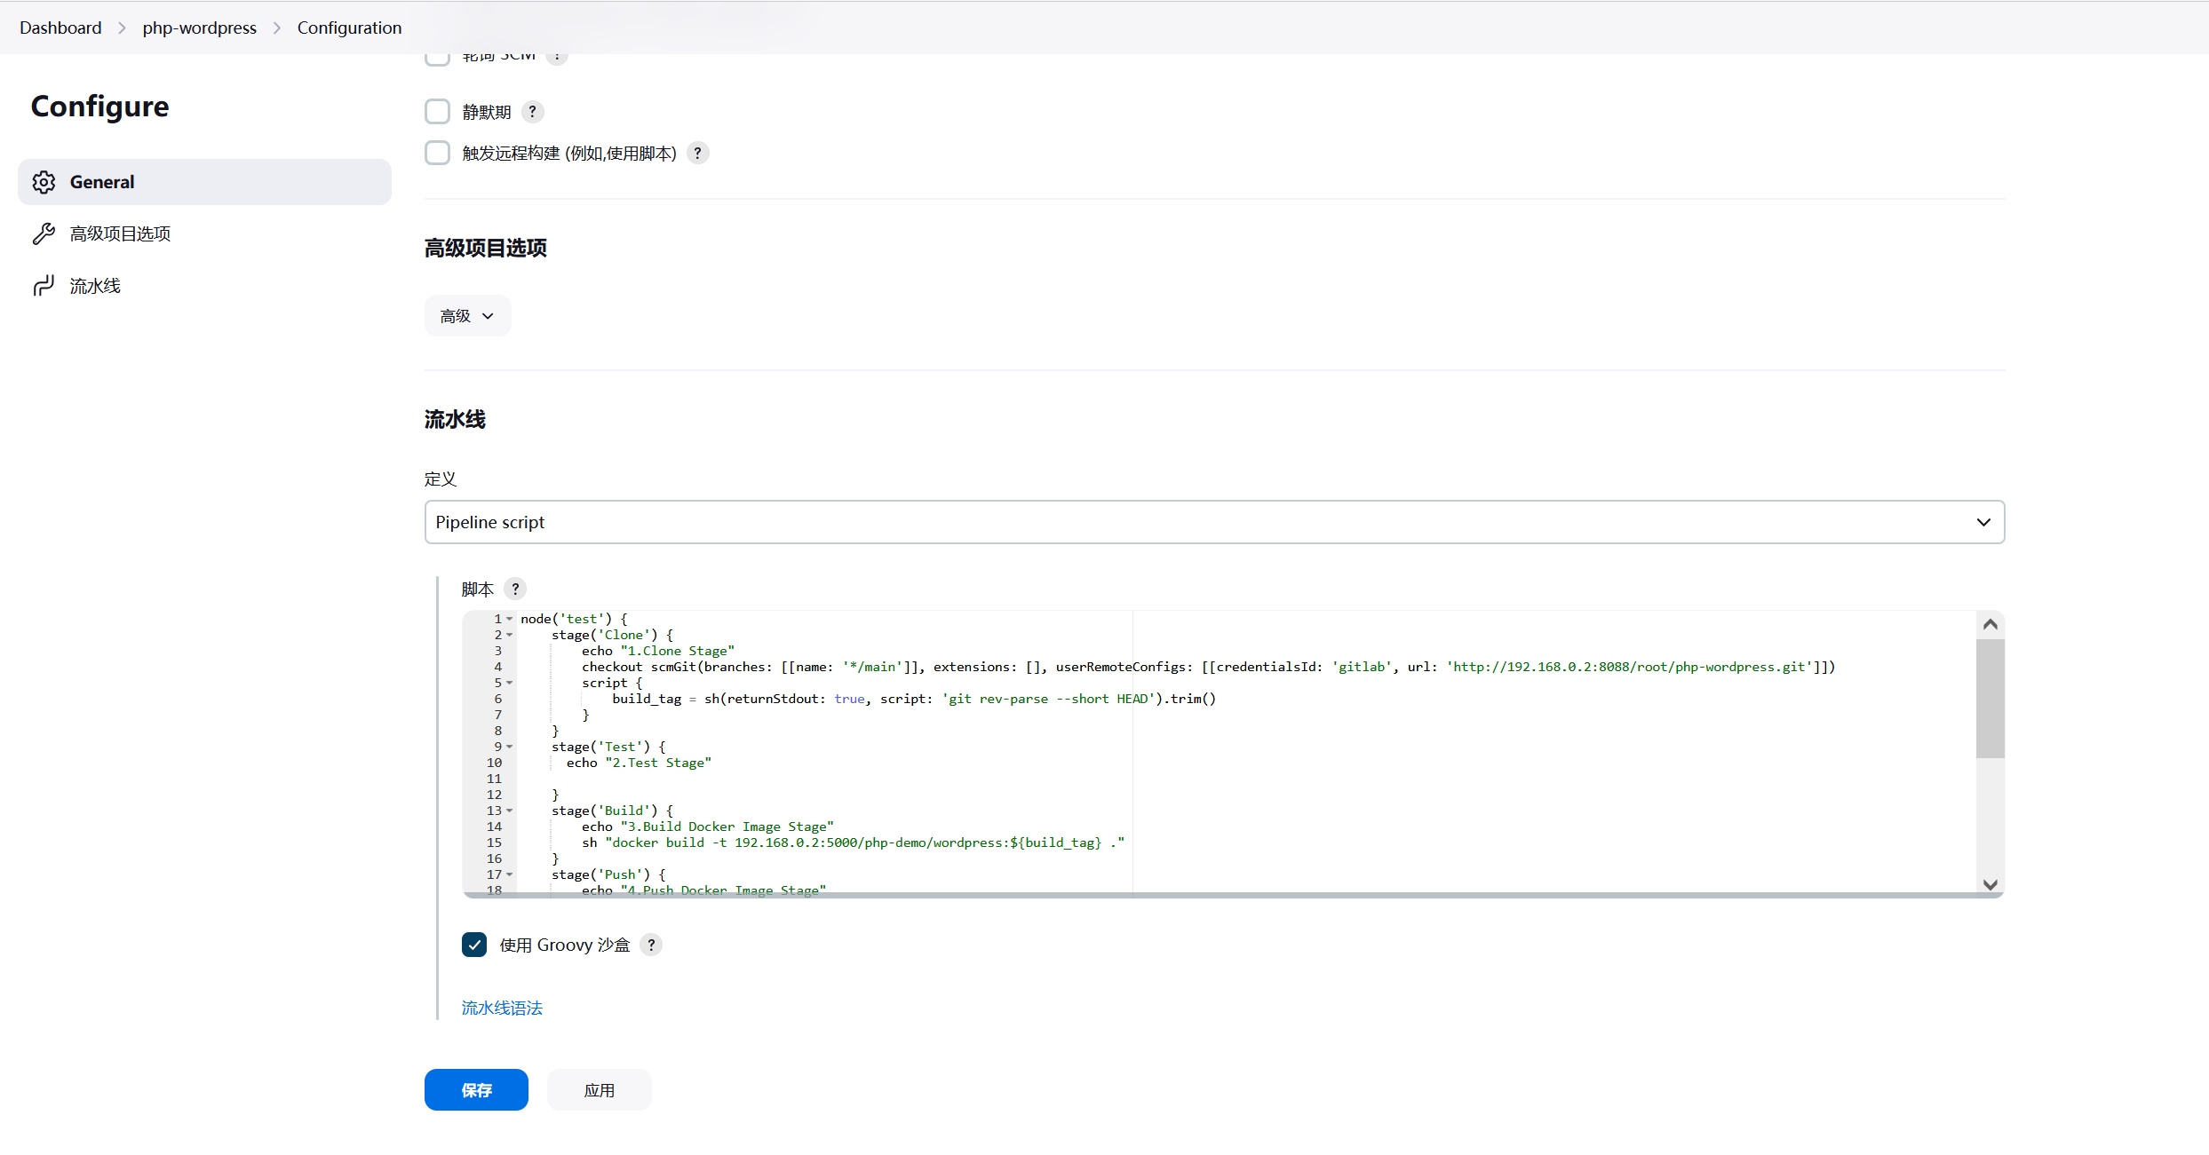Click the build_tag assignment on line 6
Viewport: 2209px width, 1155px height.
coord(914,699)
